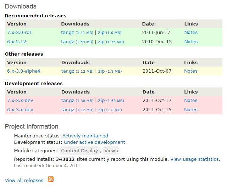The image size is (228, 187).
Task: Select the date 2010-Dec-15
Action: [x=157, y=42]
